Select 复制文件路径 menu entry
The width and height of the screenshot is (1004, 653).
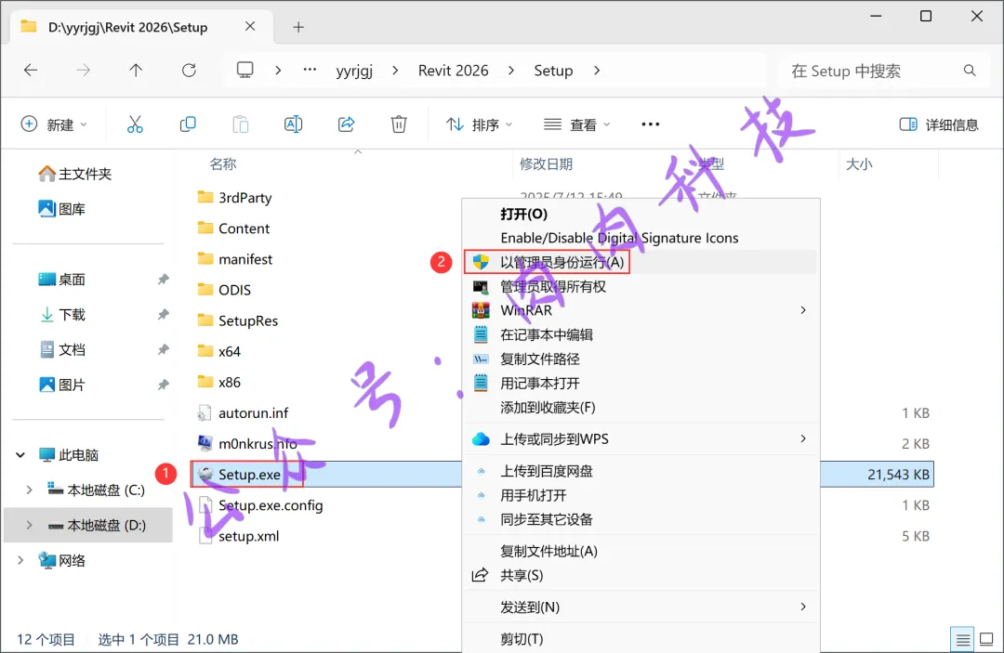(540, 359)
